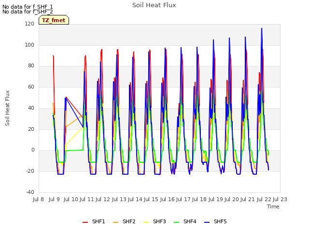Screen dimensions: 309x231
Task: Click the first red SHF1 peak at Jul 9
Action: [53, 56]
